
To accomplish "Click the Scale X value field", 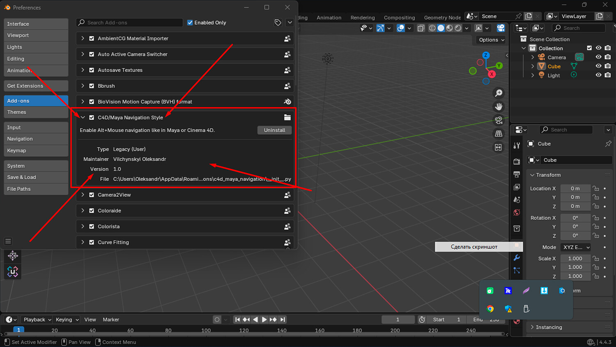I will (575, 259).
